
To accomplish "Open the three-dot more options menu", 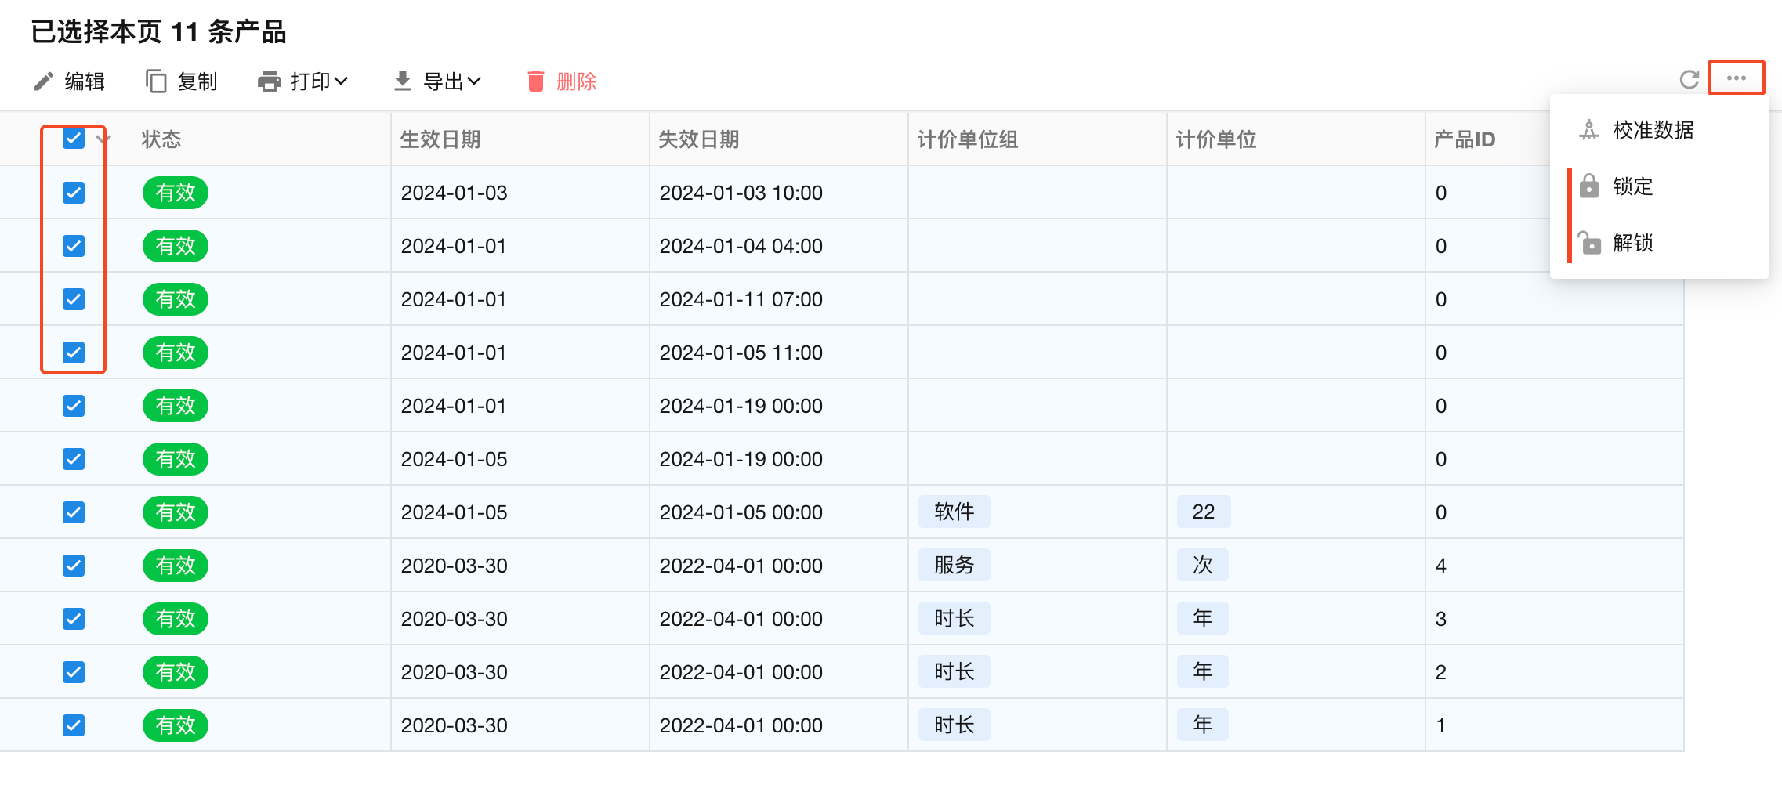I will click(1736, 78).
